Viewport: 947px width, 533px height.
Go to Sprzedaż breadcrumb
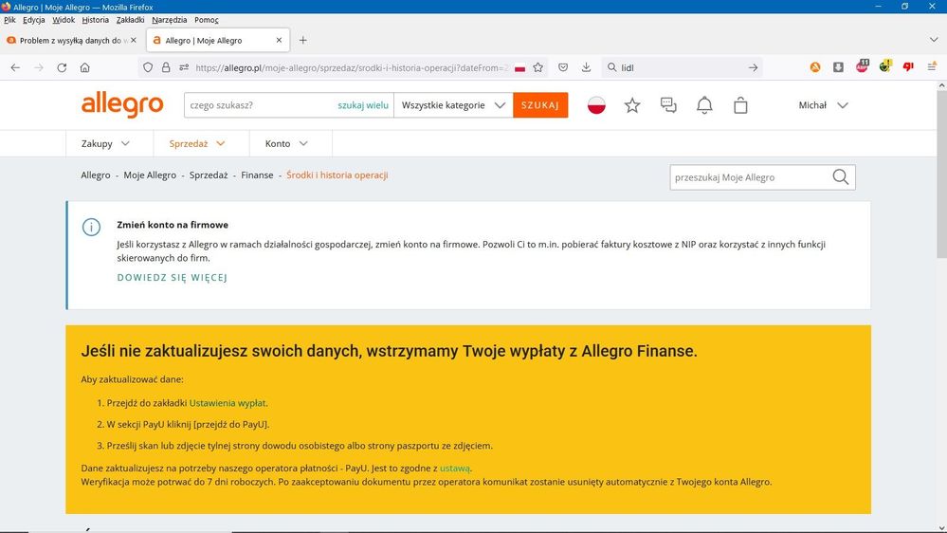209,175
